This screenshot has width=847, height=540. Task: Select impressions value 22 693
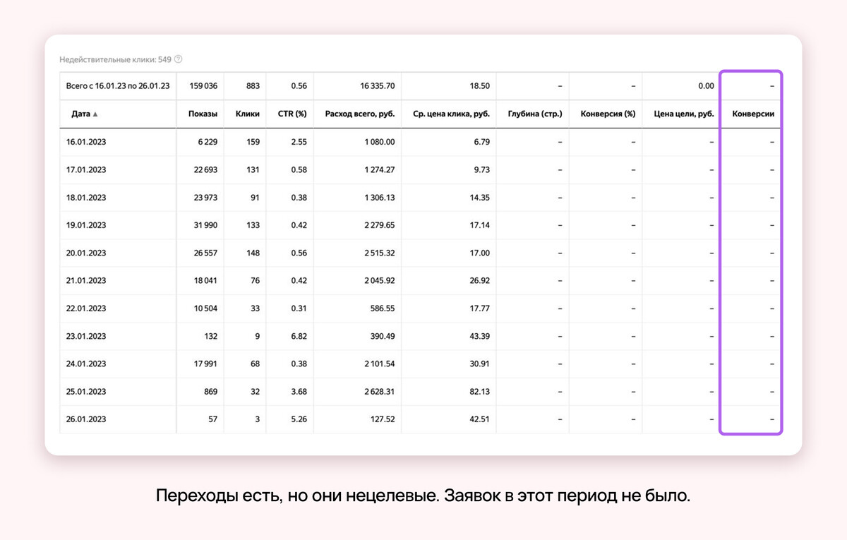205,170
